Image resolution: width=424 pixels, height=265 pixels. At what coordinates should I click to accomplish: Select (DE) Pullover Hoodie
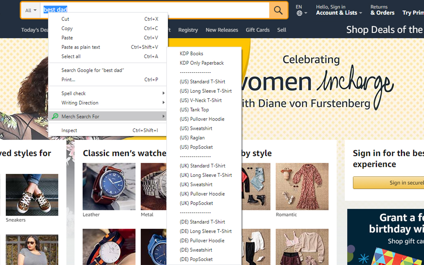click(204, 240)
